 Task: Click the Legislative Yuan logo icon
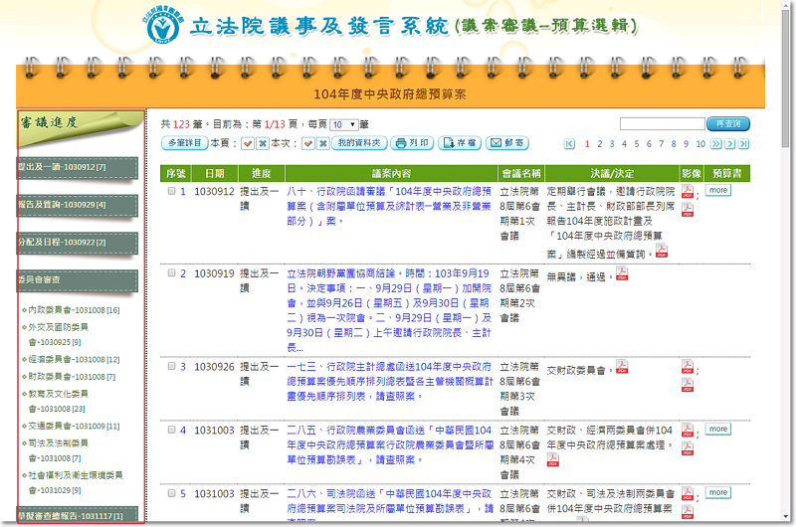[166, 27]
